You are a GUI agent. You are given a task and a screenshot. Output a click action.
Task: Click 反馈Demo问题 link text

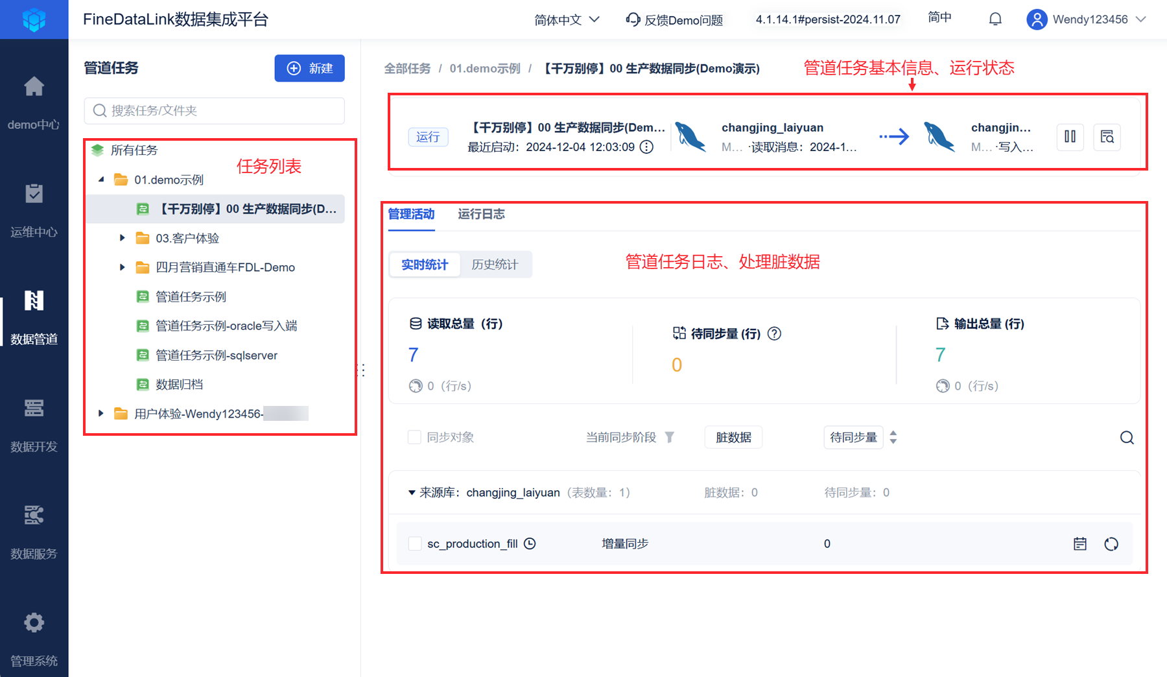683,20
